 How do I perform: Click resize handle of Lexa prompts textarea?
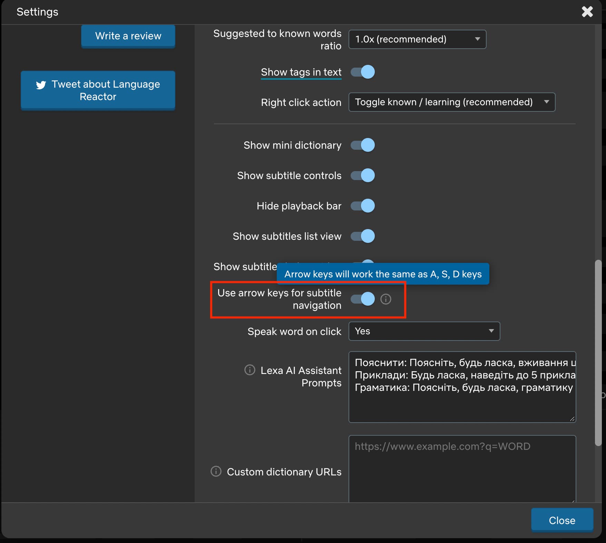pos(572,418)
